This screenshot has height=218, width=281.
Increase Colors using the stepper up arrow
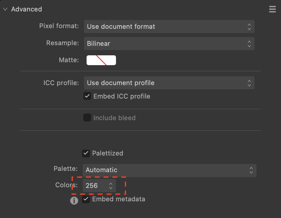point(111,184)
